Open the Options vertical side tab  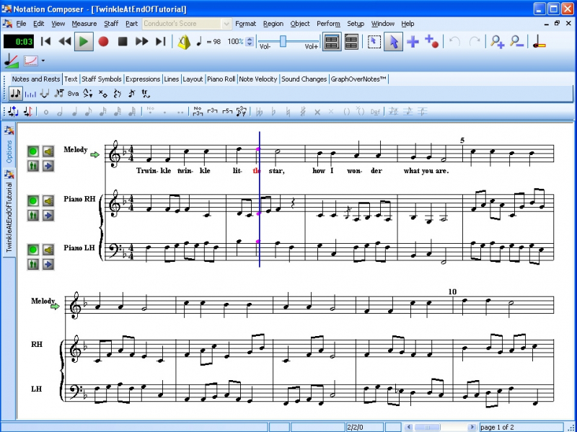[9, 146]
